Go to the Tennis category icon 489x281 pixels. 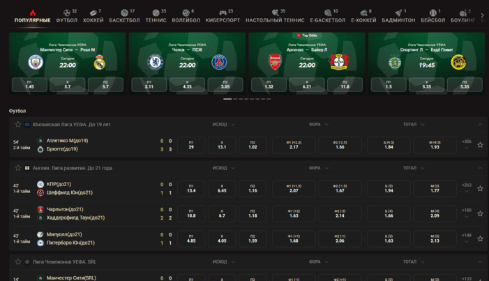click(156, 13)
